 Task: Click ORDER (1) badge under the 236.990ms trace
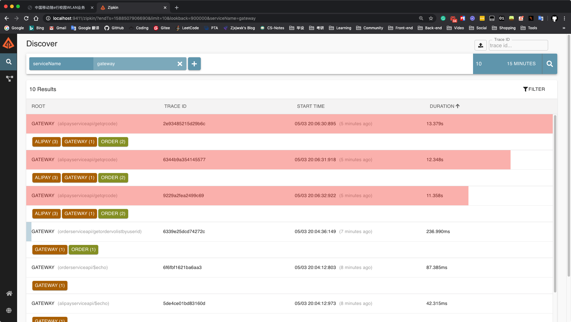point(83,249)
